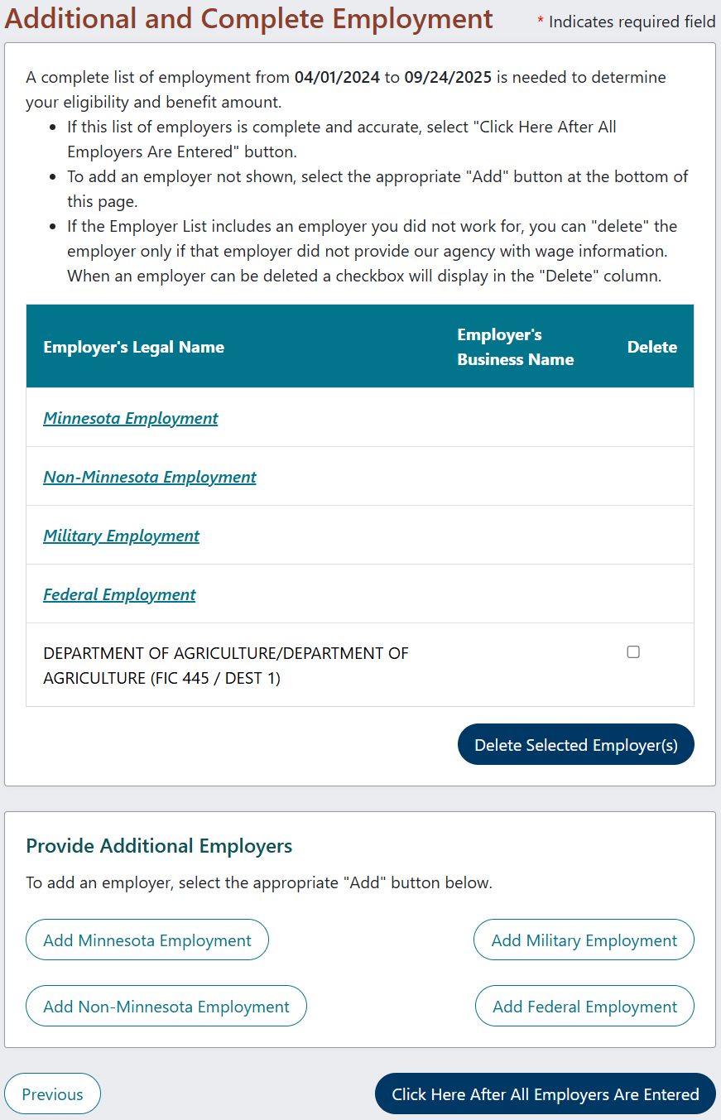Click Add Minnesota Employment
This screenshot has height=1120, width=721.
tap(147, 940)
